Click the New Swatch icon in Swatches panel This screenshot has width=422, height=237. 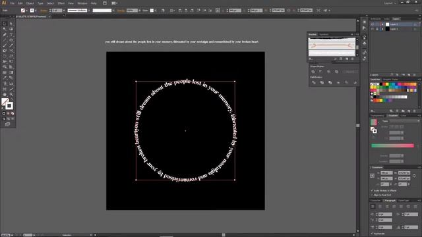tap(409, 111)
